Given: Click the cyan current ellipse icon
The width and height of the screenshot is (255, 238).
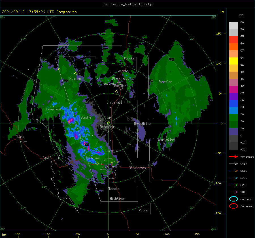Looking at the screenshot, I should 233,199.
